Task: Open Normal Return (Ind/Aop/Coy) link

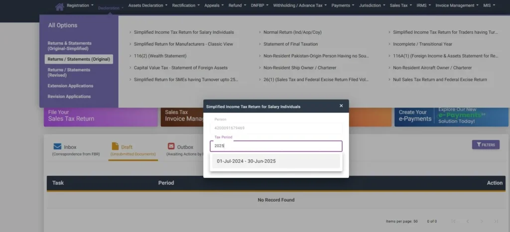Action: [292, 32]
